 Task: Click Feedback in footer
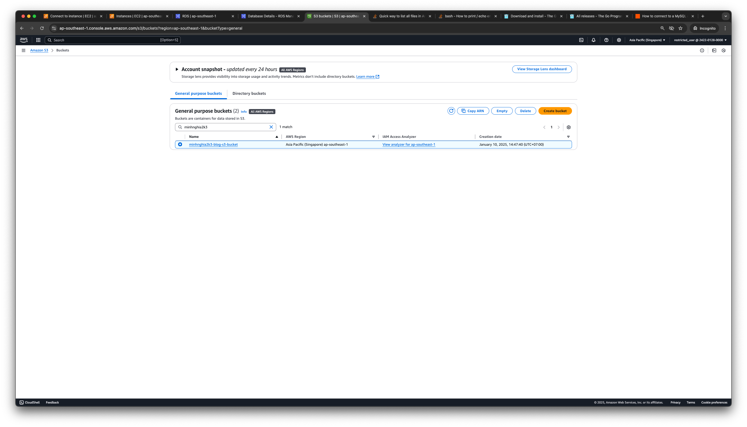point(53,402)
